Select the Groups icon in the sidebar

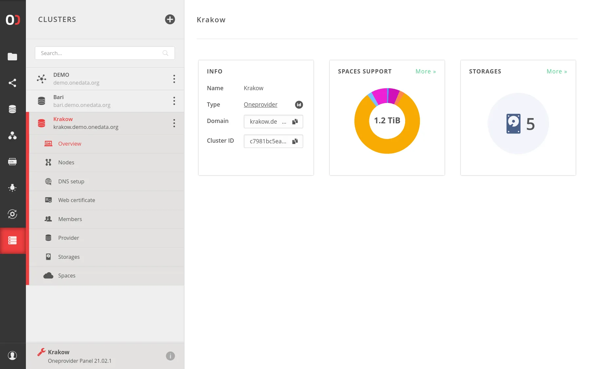pyautogui.click(x=13, y=136)
